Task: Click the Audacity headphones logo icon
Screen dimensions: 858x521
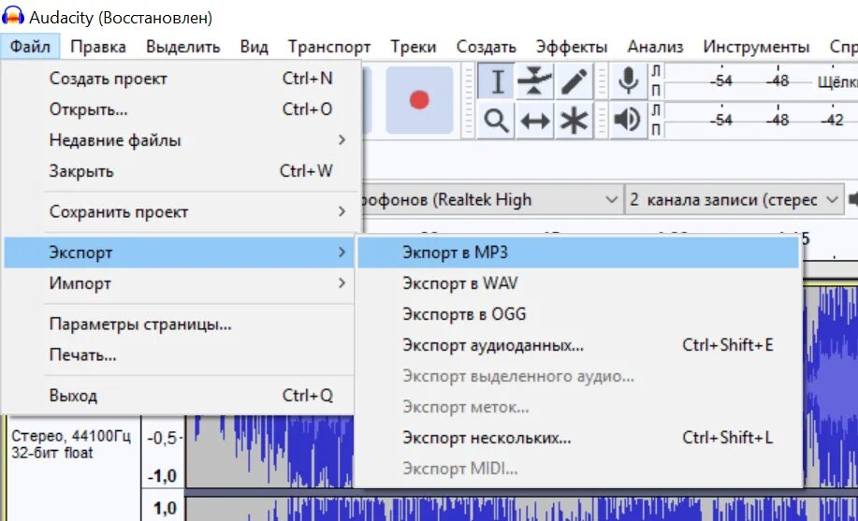Action: click(13, 15)
